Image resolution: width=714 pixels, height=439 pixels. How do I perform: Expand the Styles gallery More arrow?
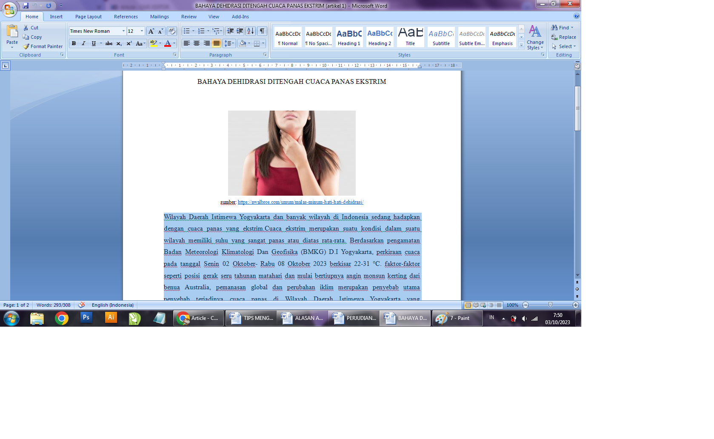(x=521, y=46)
